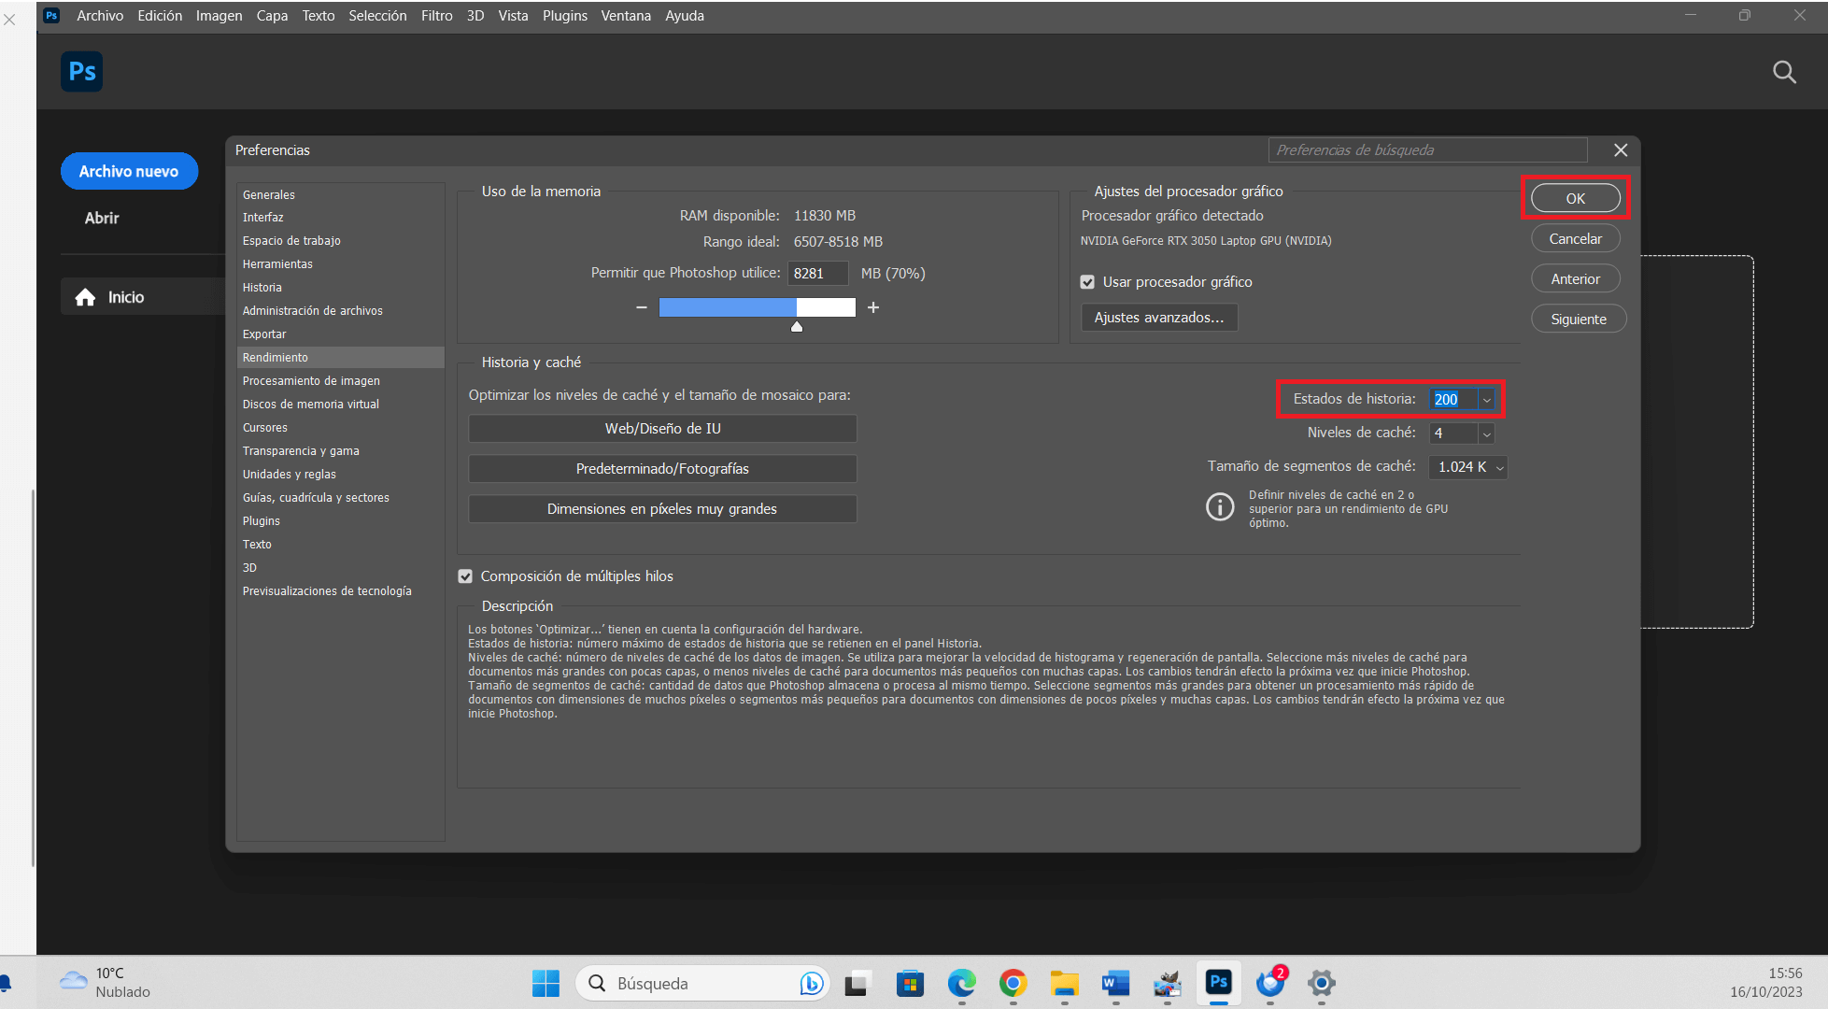This screenshot has width=1828, height=1009.
Task: Select Previsualizaciones de tecnología category
Action: coord(327,590)
